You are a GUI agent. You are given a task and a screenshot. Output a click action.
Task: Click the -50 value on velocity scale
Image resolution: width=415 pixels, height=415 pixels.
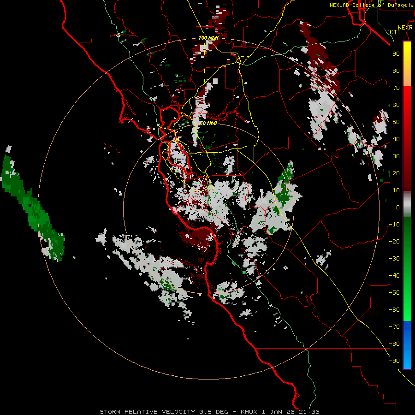click(x=394, y=293)
